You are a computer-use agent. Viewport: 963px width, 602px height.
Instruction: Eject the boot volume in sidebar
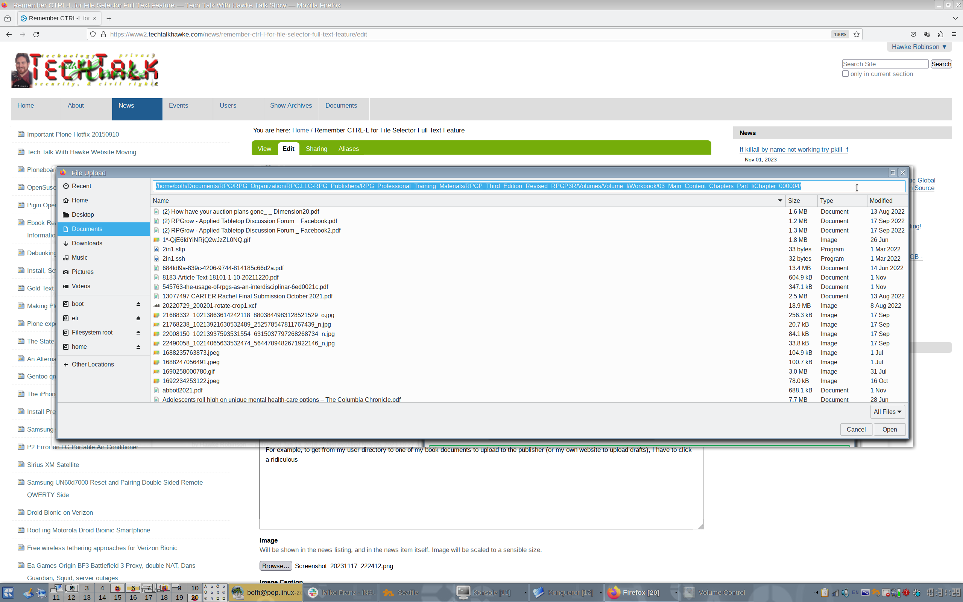138,304
